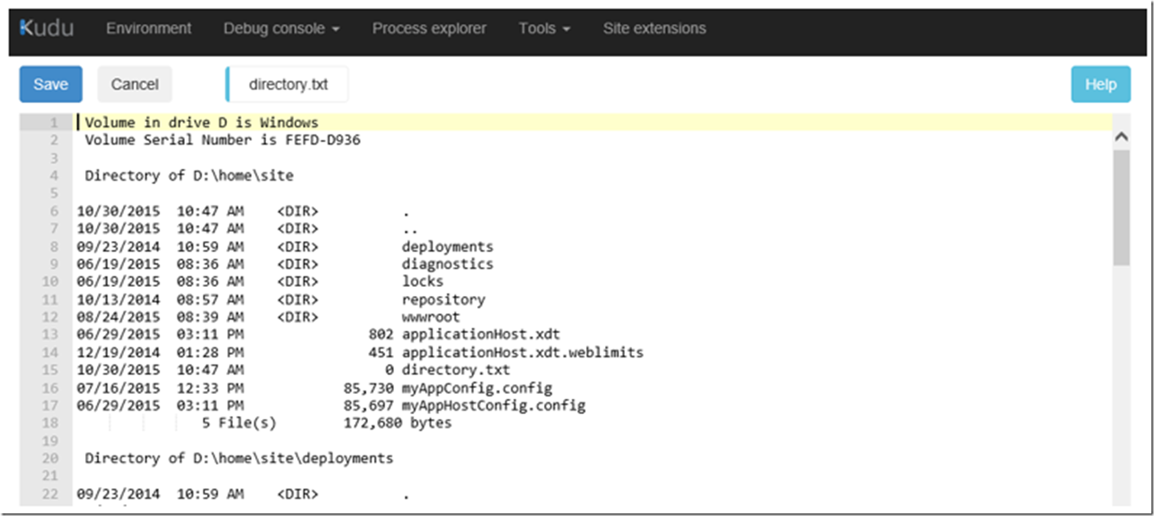
Task: Select line number 20 in the gutter
Action: point(51,458)
